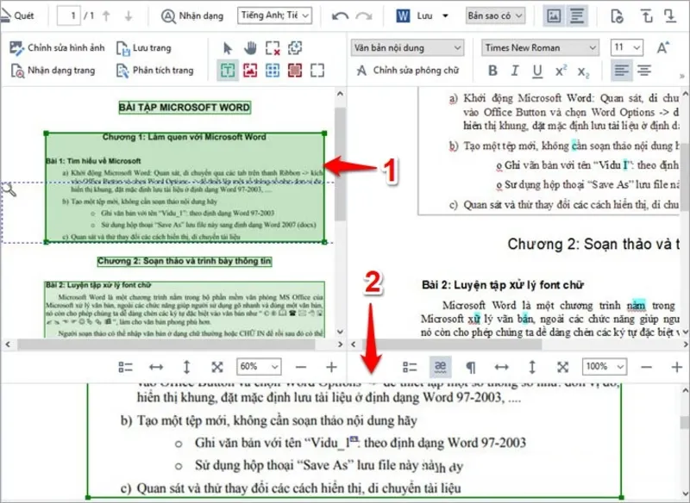Fit image pane to width
The image size is (690, 503).
click(x=156, y=367)
